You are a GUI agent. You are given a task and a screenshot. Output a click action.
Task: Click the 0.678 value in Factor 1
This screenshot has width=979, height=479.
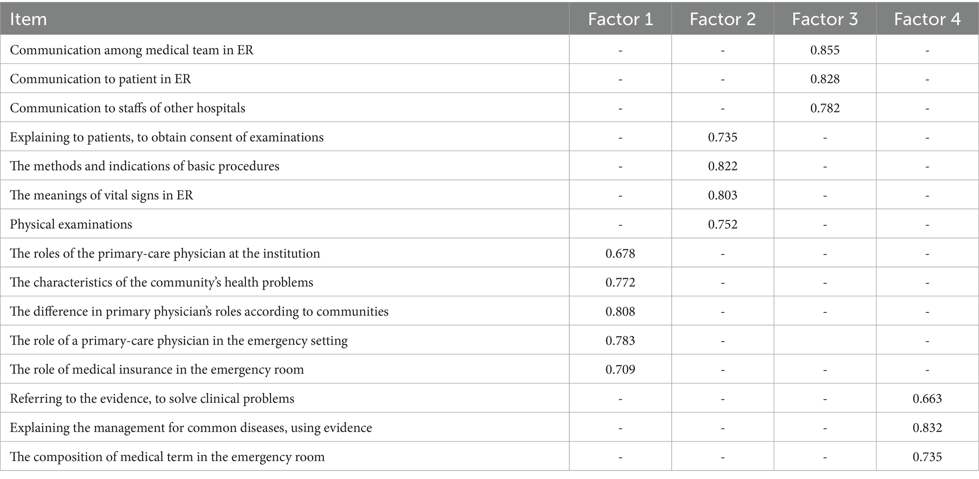click(x=620, y=254)
